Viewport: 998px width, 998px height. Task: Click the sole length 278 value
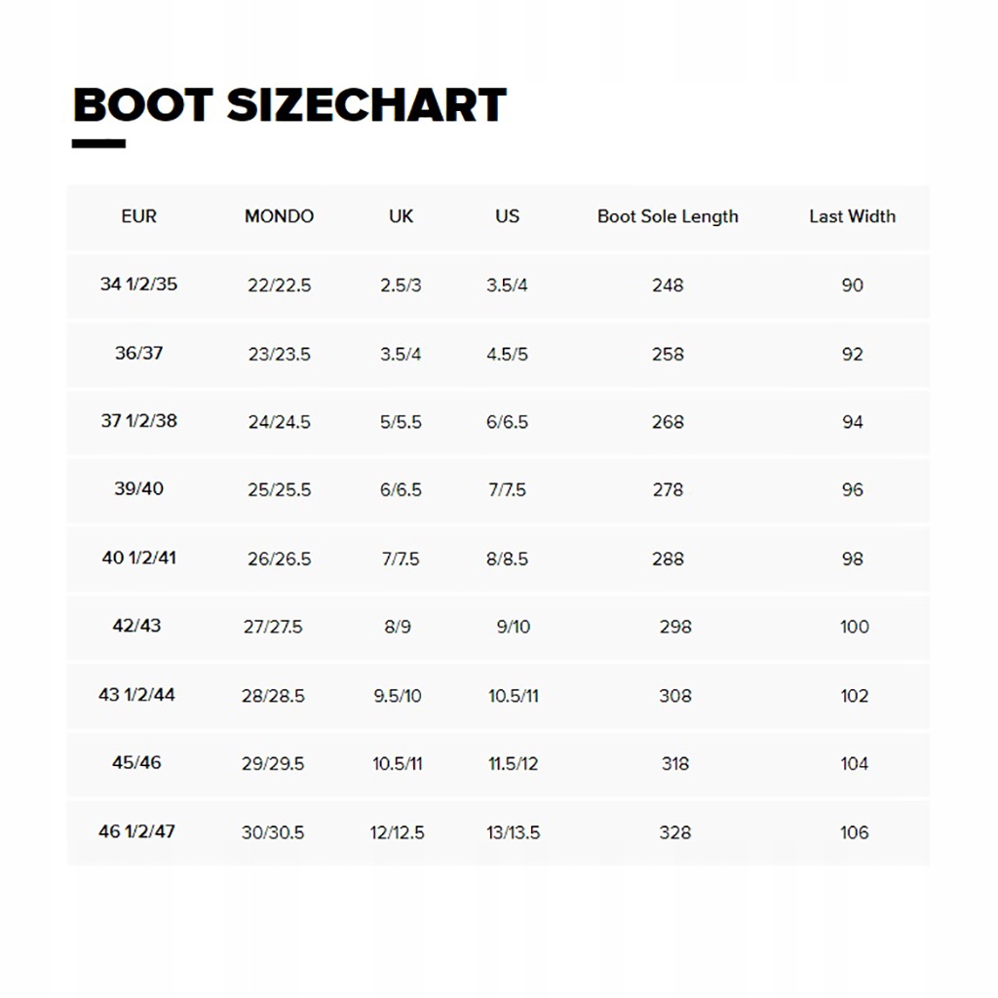click(x=668, y=490)
